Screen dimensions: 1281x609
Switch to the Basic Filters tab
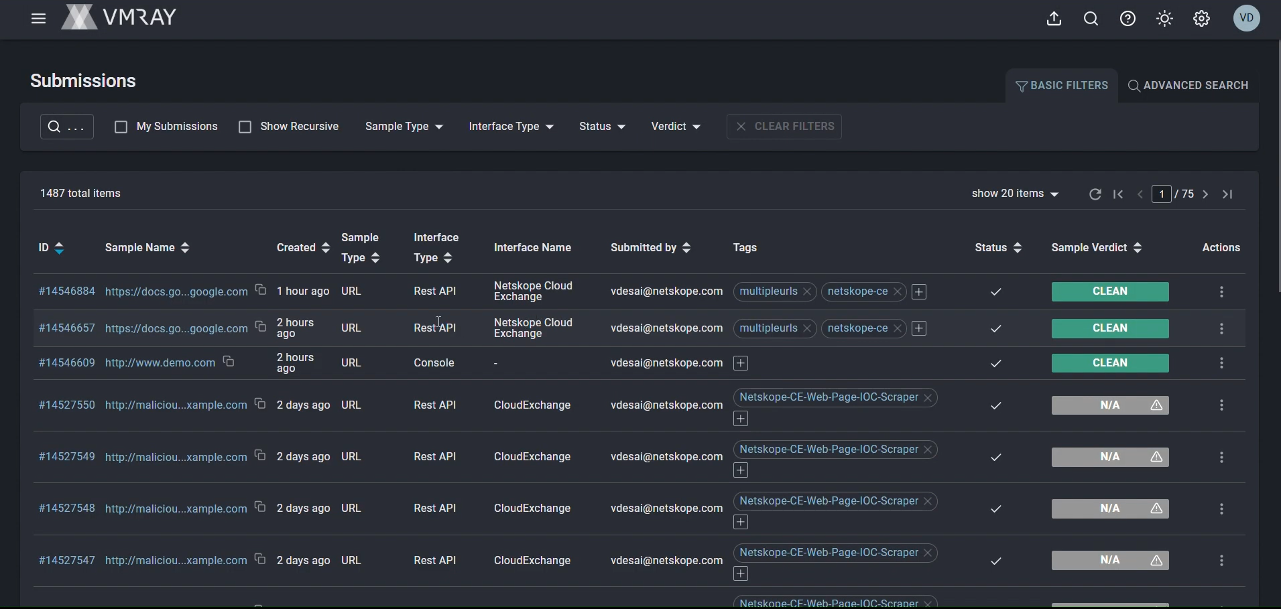click(1062, 86)
